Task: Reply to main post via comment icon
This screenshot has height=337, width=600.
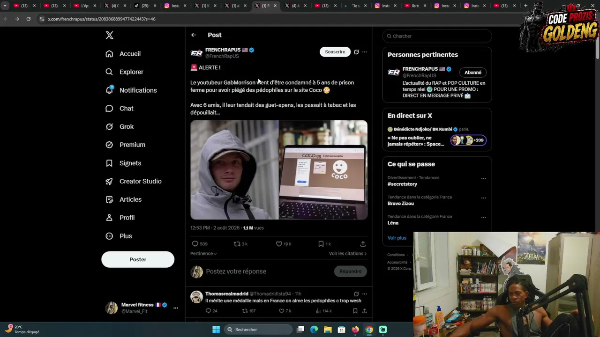Action: [195, 244]
